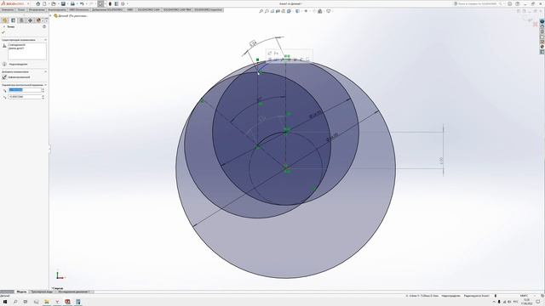Open dropdown arrow next to Save icon

(68, 3)
